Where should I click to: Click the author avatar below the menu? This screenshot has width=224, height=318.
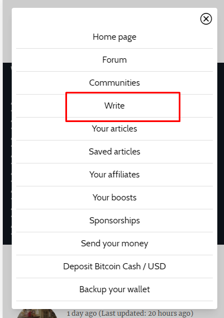point(37,314)
